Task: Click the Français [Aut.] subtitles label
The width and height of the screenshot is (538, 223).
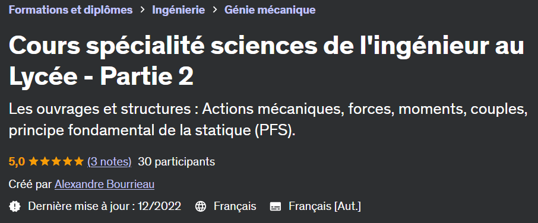Action: click(x=325, y=206)
